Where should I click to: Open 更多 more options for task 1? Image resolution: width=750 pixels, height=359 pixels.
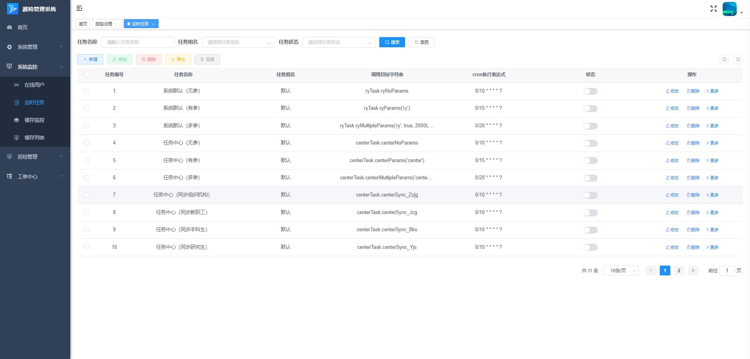click(x=712, y=91)
